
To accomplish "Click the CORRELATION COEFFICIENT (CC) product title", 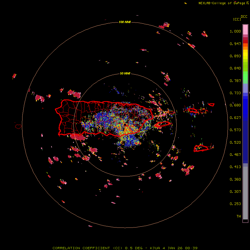I will (x=87, y=248).
